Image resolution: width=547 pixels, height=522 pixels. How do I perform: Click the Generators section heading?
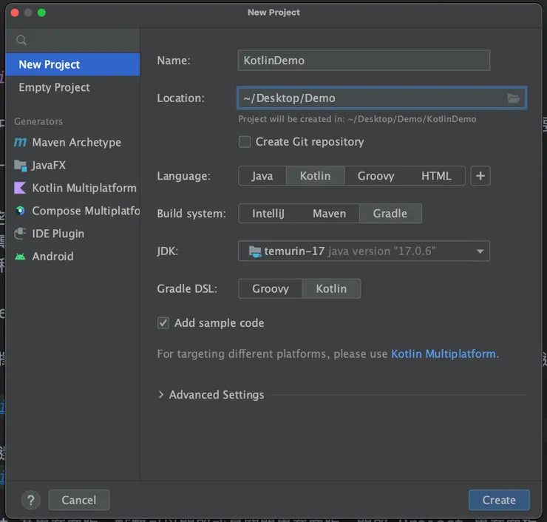38,121
